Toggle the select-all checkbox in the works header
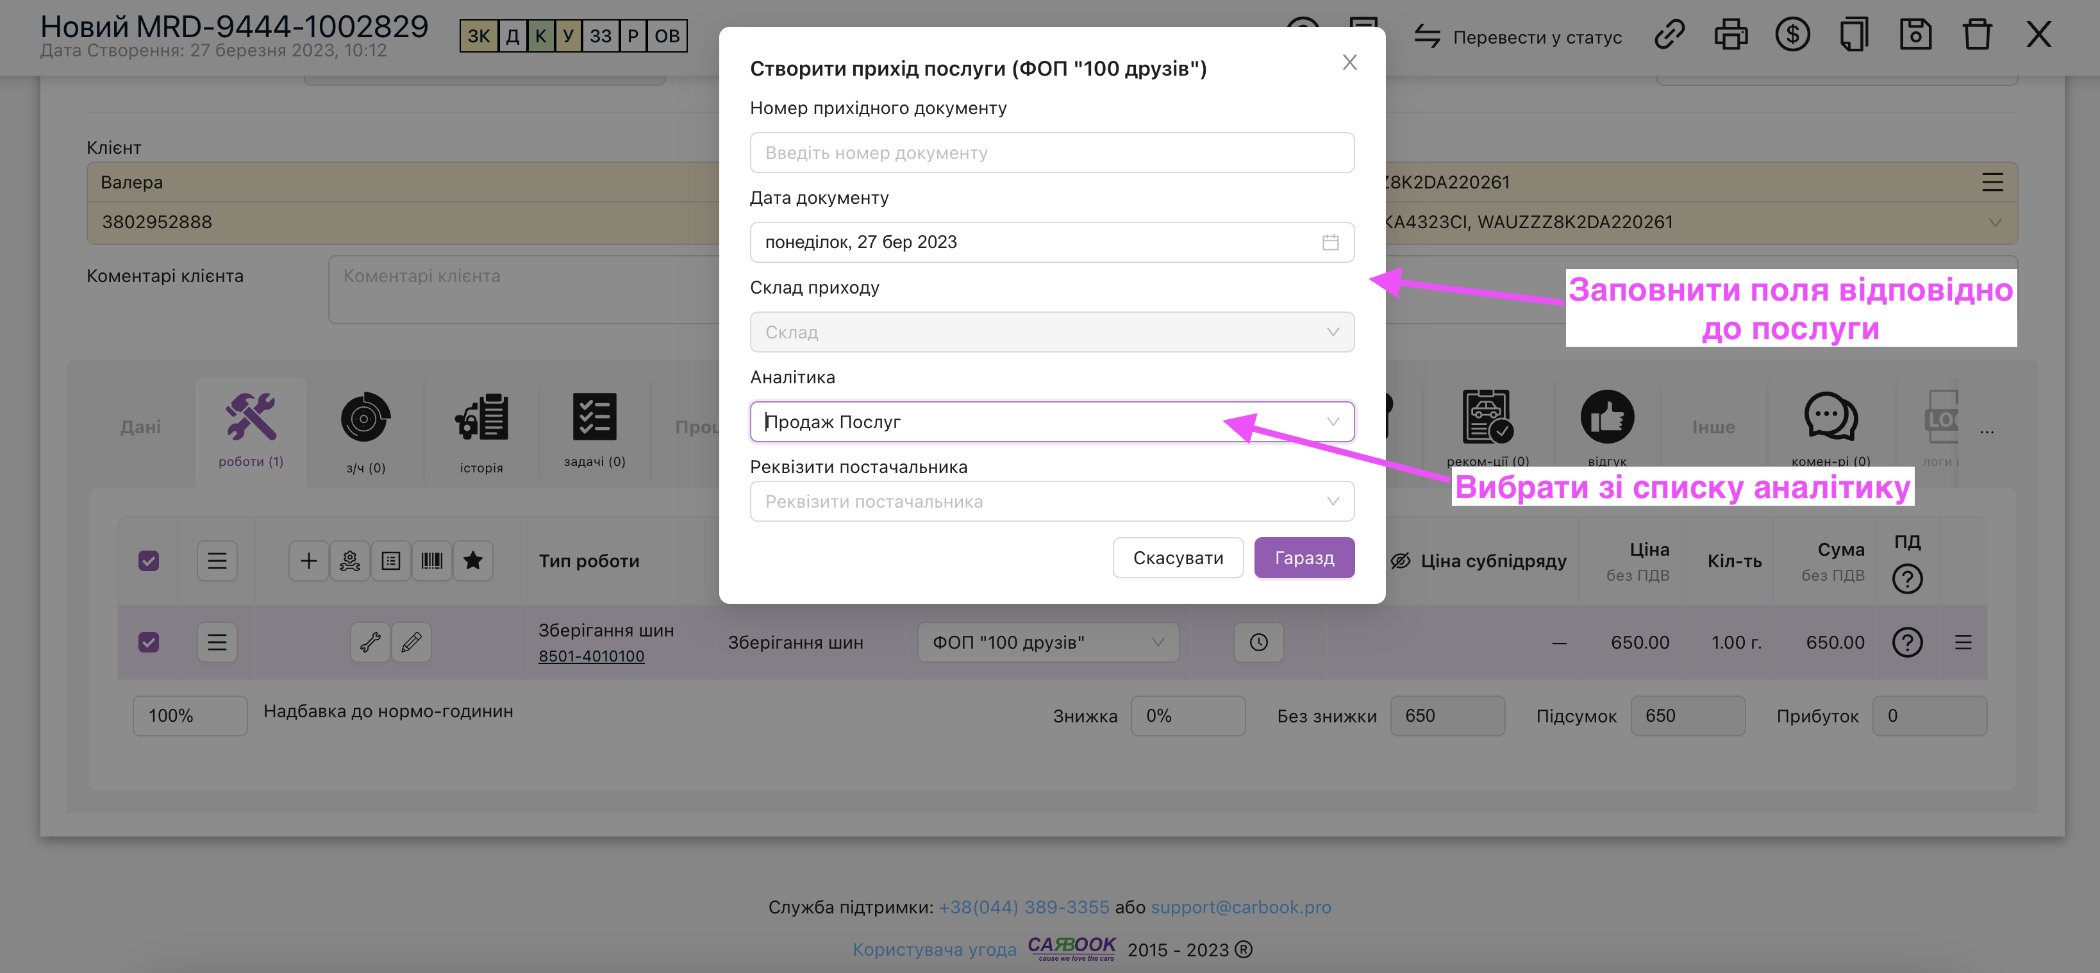This screenshot has height=973, width=2100. coord(148,561)
